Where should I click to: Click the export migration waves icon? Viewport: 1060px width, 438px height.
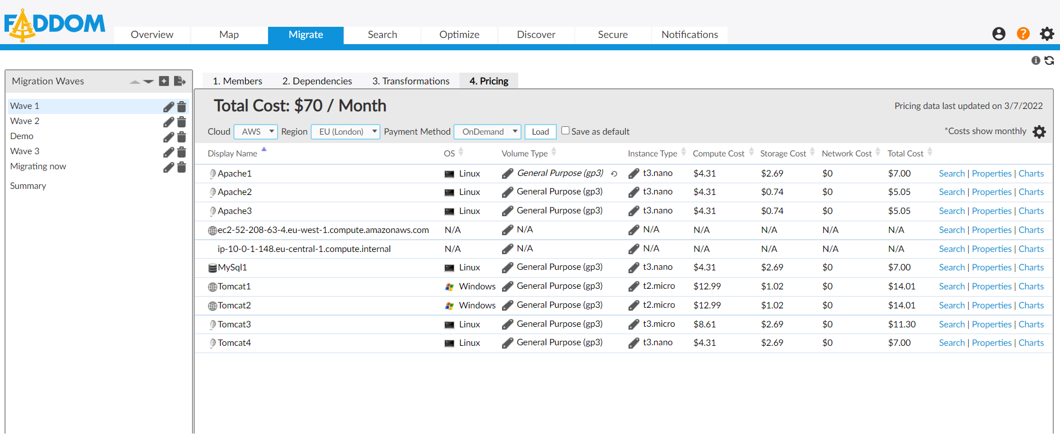coord(180,81)
